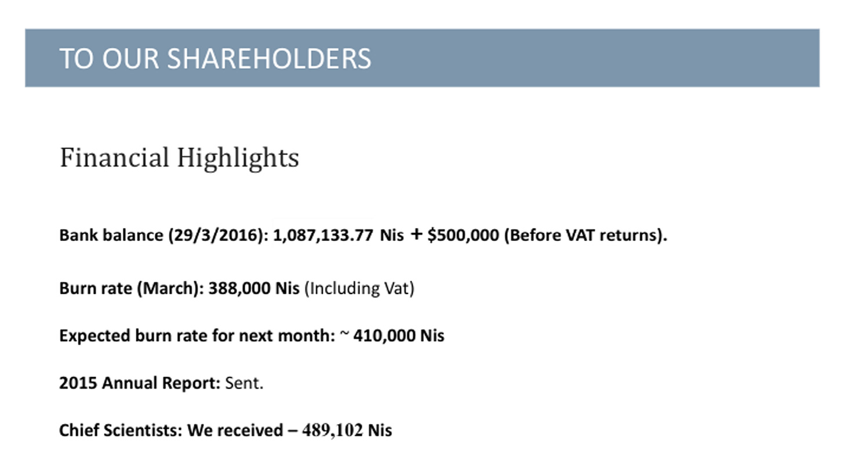Click the TO OUR SHAREHOLDERS header title
The height and width of the screenshot is (467, 844).
[215, 59]
